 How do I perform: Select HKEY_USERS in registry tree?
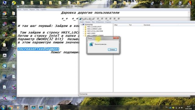(x=91, y=33)
